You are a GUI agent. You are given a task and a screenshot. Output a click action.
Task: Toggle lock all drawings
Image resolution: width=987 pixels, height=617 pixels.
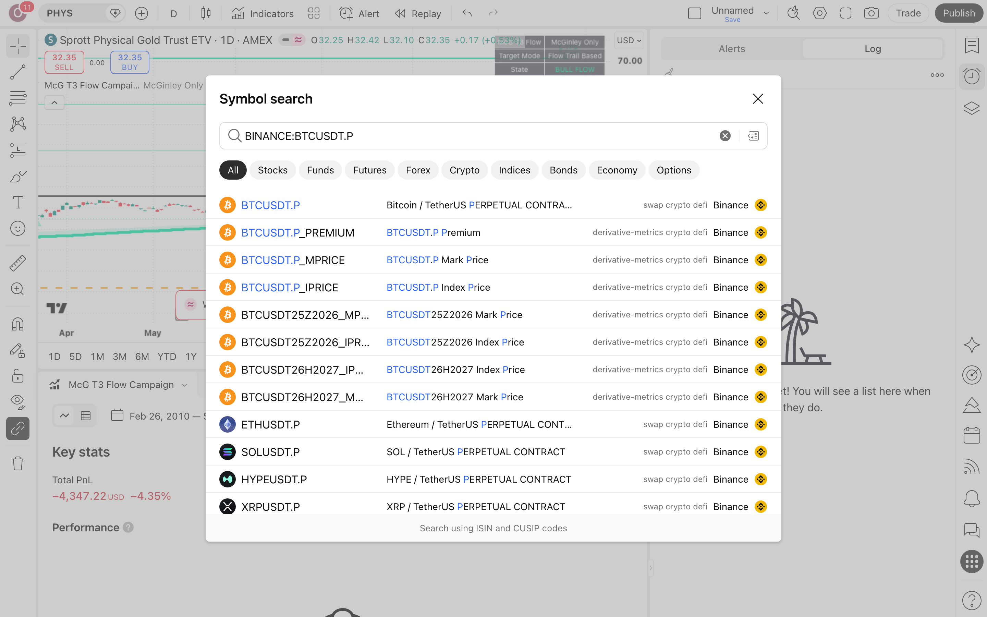pos(18,376)
